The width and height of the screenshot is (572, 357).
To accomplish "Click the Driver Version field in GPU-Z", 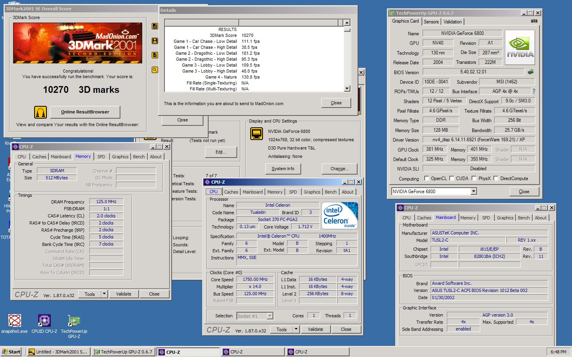I will coord(479,140).
